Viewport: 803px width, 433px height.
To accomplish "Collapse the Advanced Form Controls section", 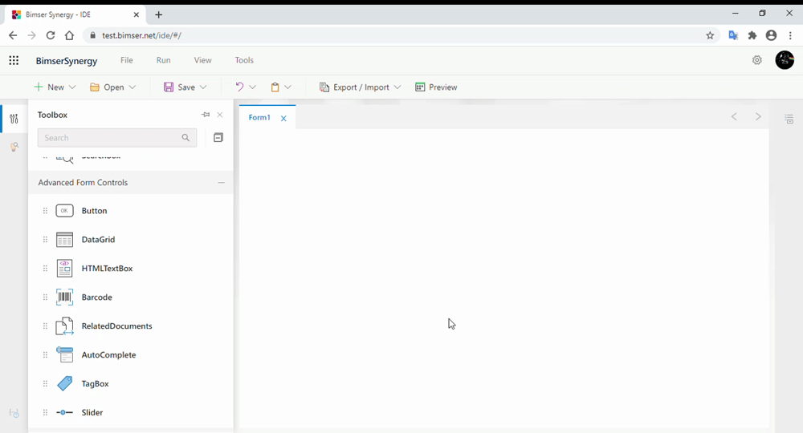I will (222, 183).
